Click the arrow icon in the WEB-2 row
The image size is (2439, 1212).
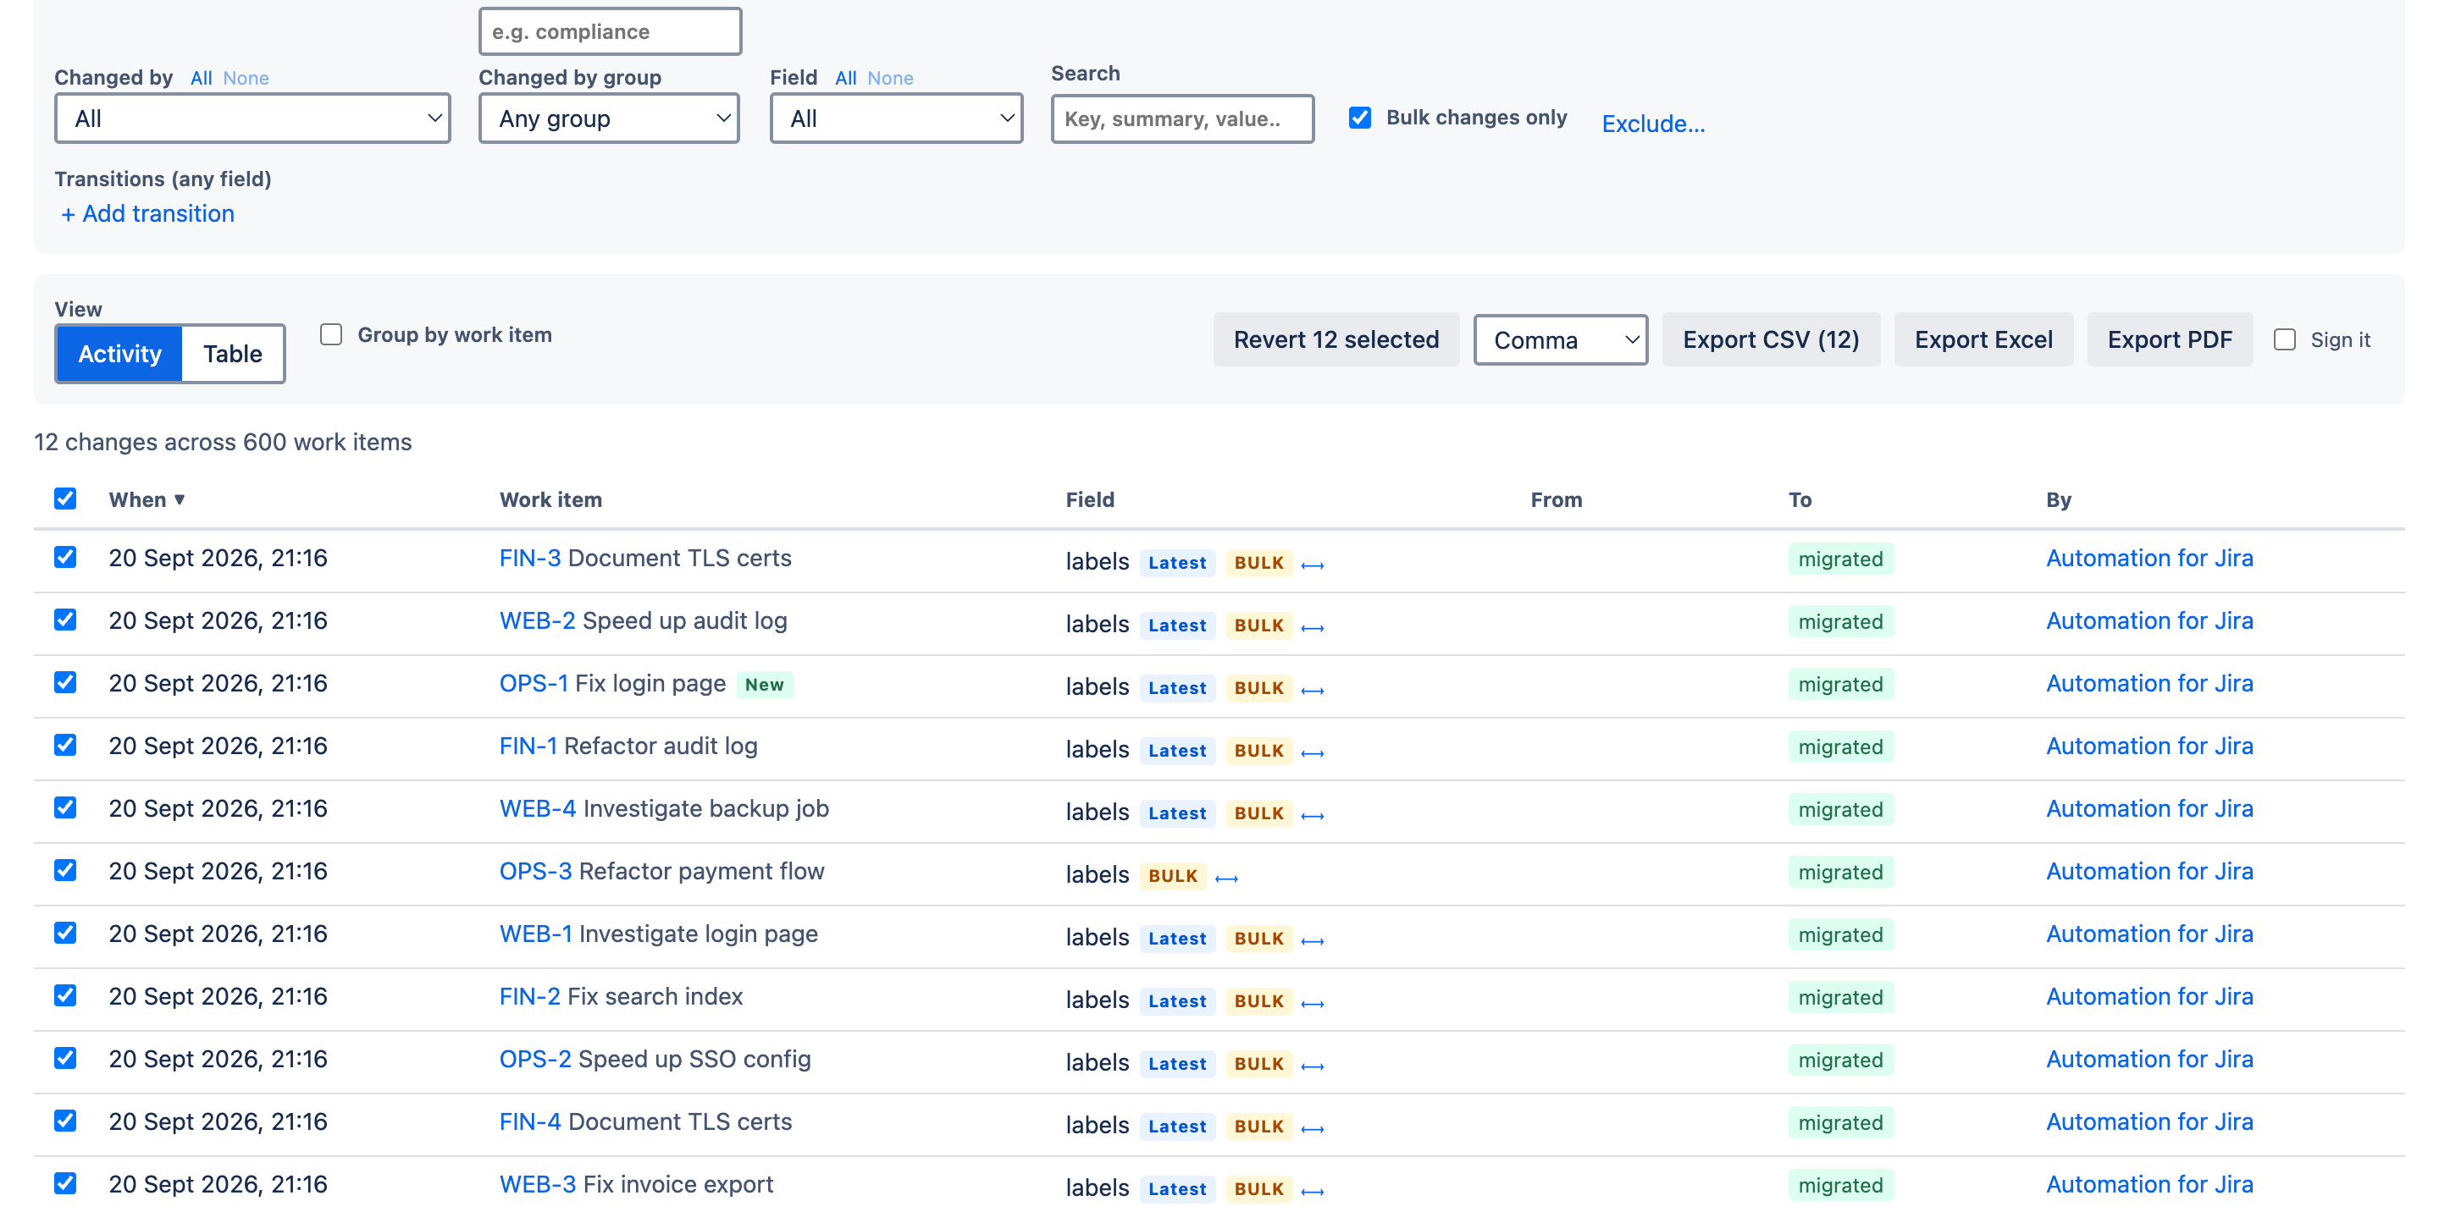pyautogui.click(x=1313, y=627)
